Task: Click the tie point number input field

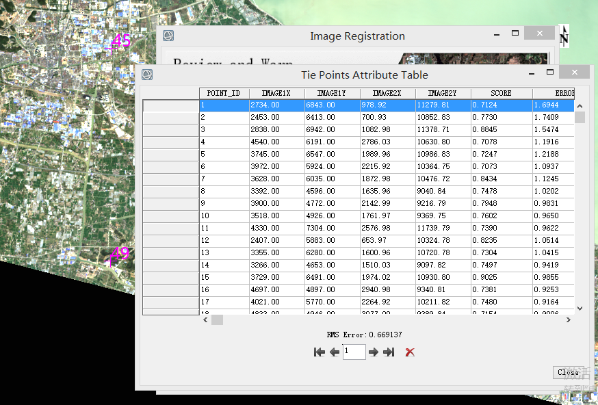Action: pos(354,352)
